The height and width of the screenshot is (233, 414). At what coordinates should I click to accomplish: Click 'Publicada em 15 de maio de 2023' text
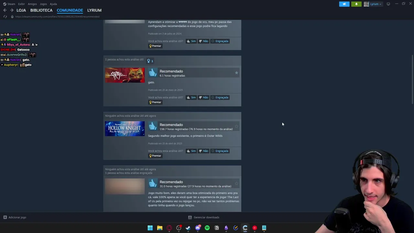click(165, 90)
